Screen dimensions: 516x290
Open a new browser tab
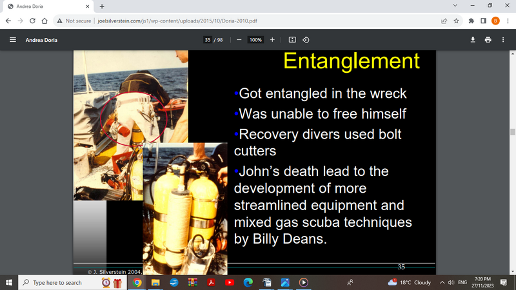coord(102,6)
